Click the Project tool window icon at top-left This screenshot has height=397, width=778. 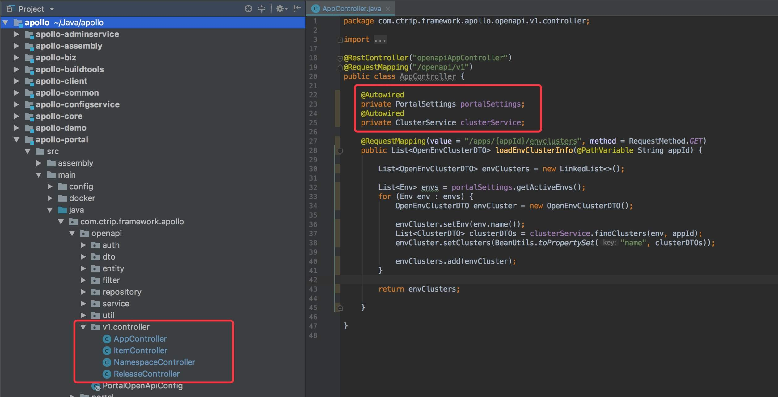point(11,8)
